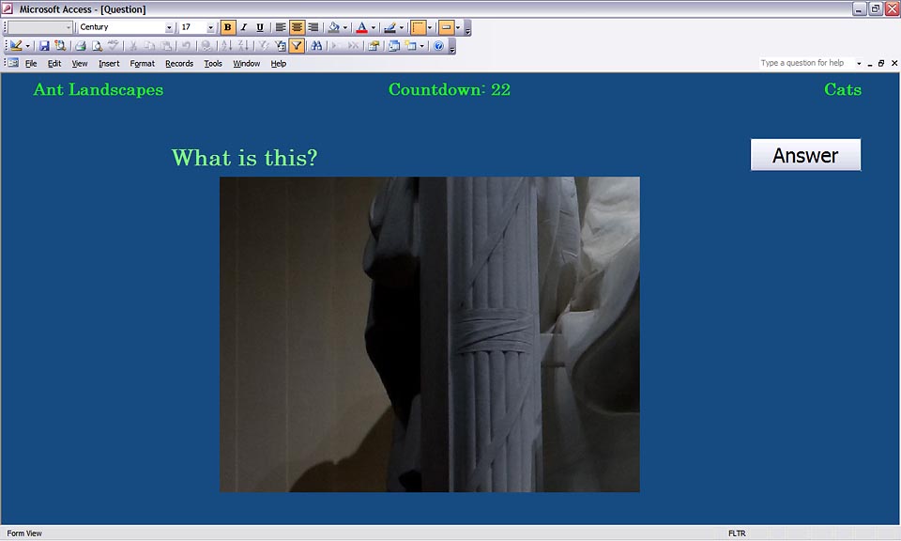Viewport: 901px width, 541px height.
Task: Click Filter By Form icon
Action: coord(280,45)
